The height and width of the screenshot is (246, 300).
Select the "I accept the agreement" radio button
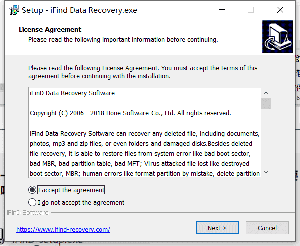coord(32,190)
